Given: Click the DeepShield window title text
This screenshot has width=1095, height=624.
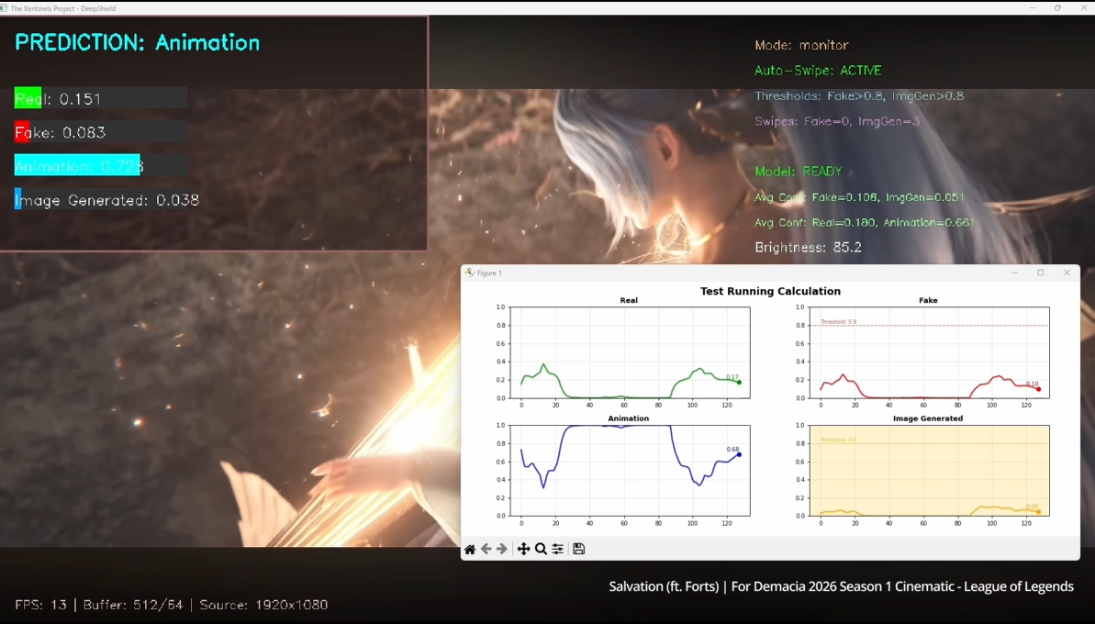Looking at the screenshot, I should [x=63, y=7].
